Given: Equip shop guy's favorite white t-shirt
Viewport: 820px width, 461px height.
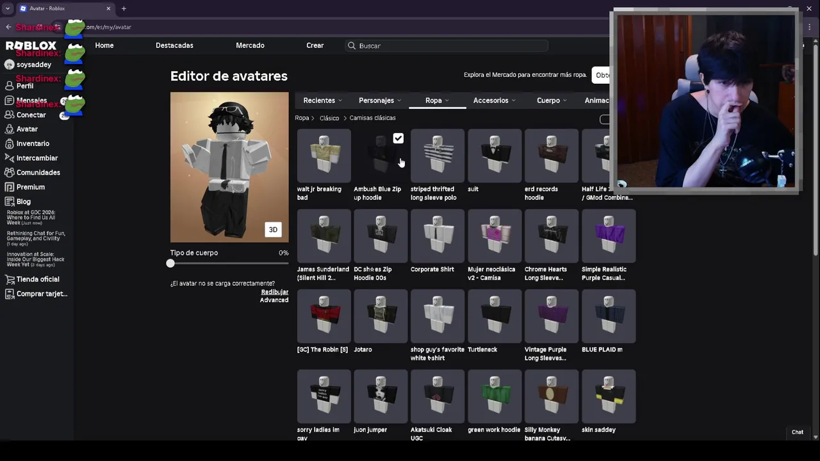Looking at the screenshot, I should click(x=438, y=316).
